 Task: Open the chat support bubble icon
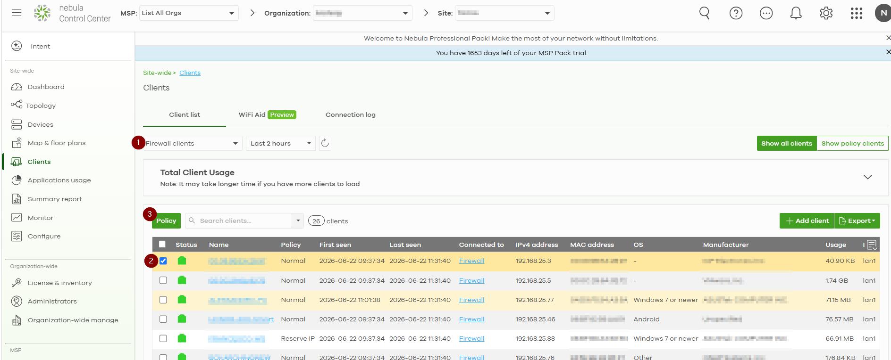coord(766,13)
